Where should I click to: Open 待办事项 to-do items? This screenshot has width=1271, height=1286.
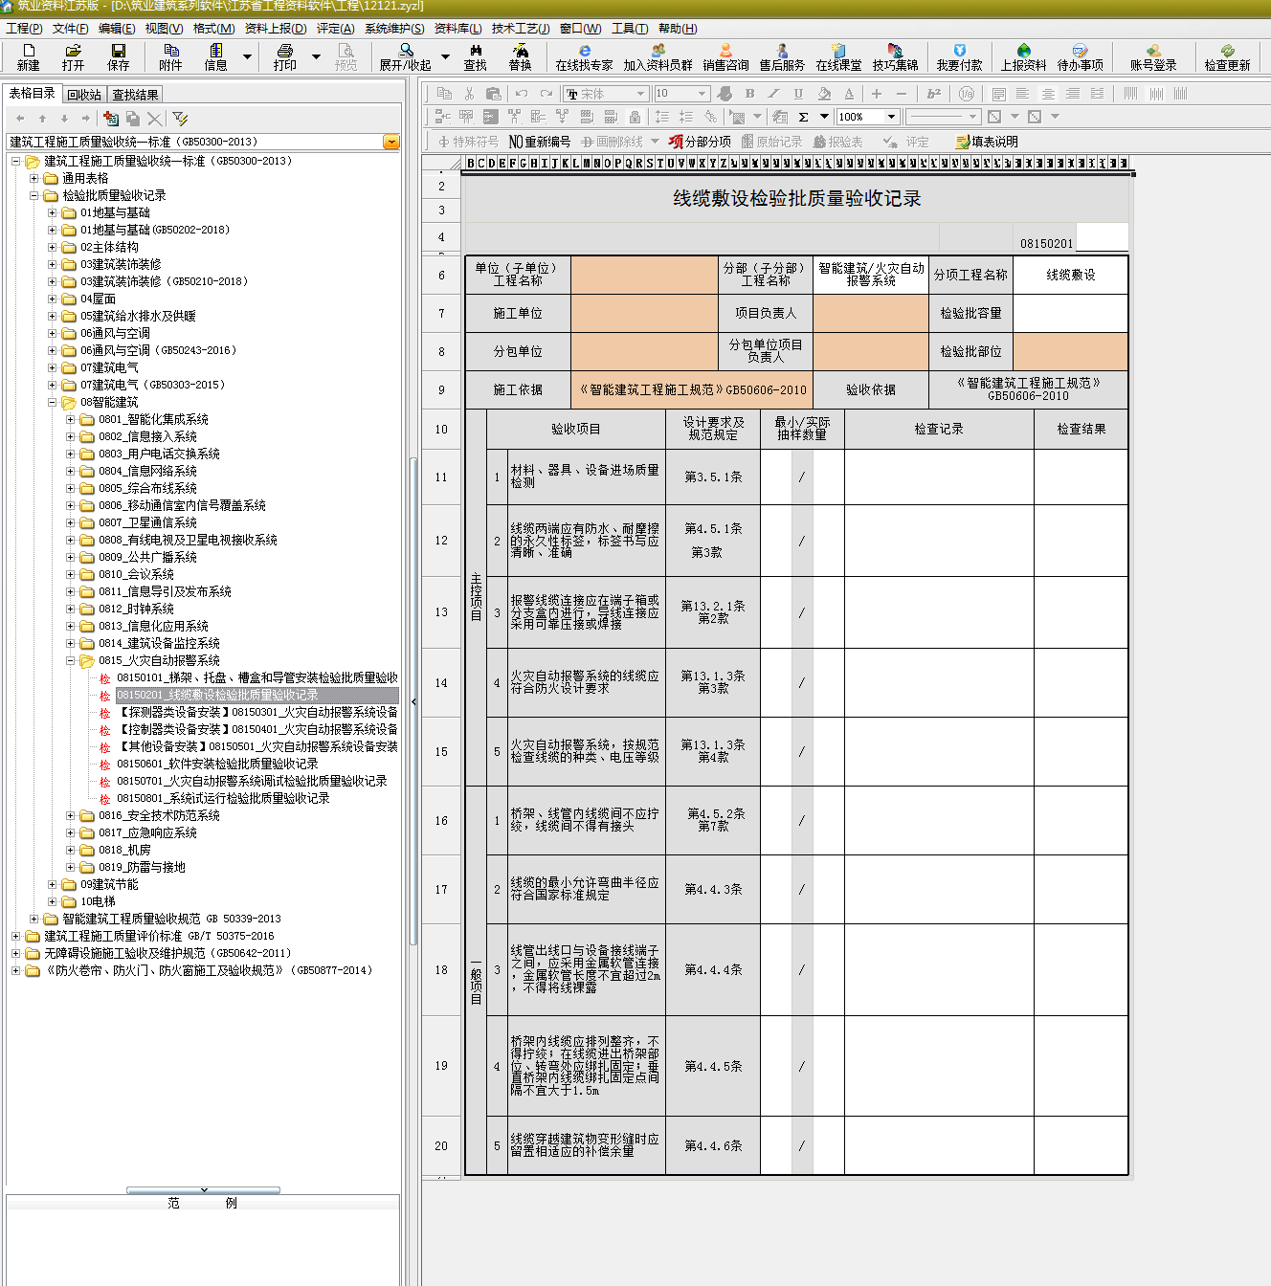coord(1081,56)
